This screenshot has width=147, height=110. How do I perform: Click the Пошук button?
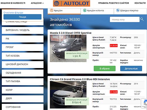[22, 17]
